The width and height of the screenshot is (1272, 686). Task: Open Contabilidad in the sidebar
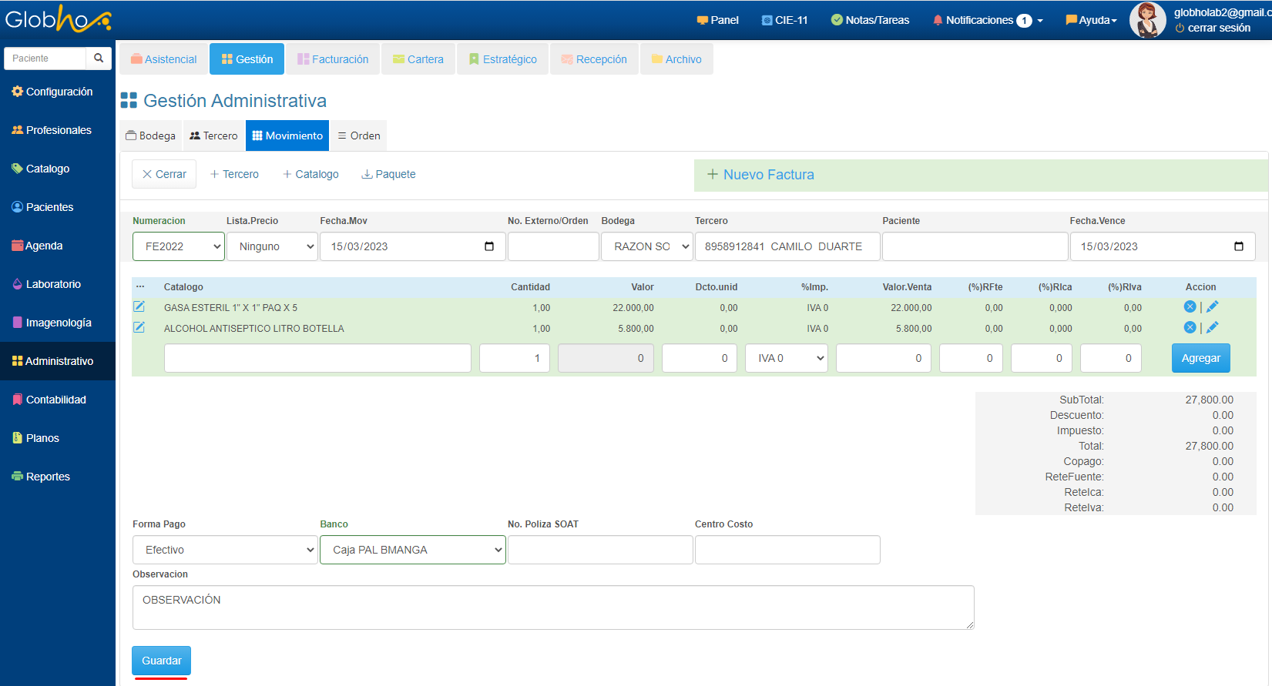click(55, 400)
